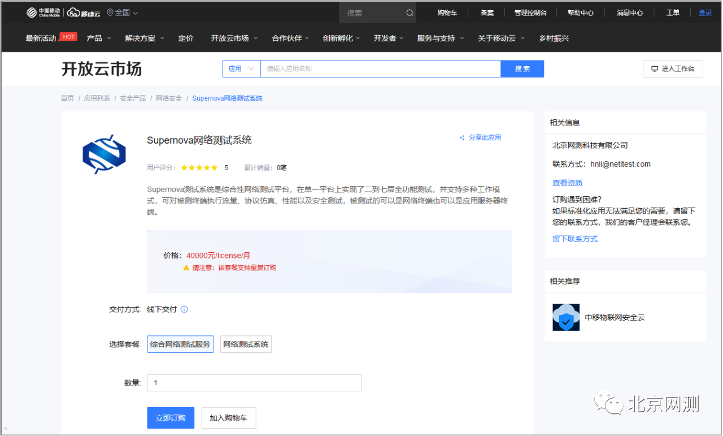Focus the 数量 quantity field
This screenshot has width=723, height=436.
point(254,383)
